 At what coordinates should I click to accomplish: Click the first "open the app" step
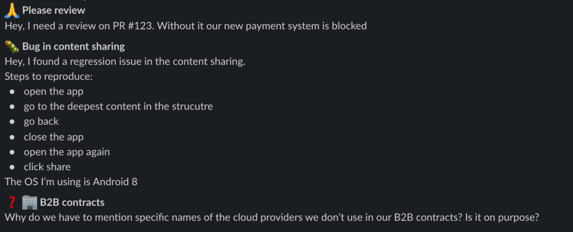coord(53,91)
